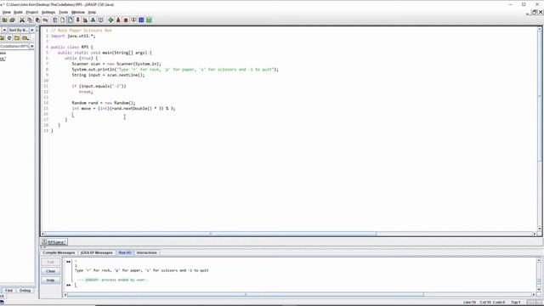Screen dimensions: 544x306
Task: Select the RPS.java file tab
Action: pyautogui.click(x=54, y=242)
